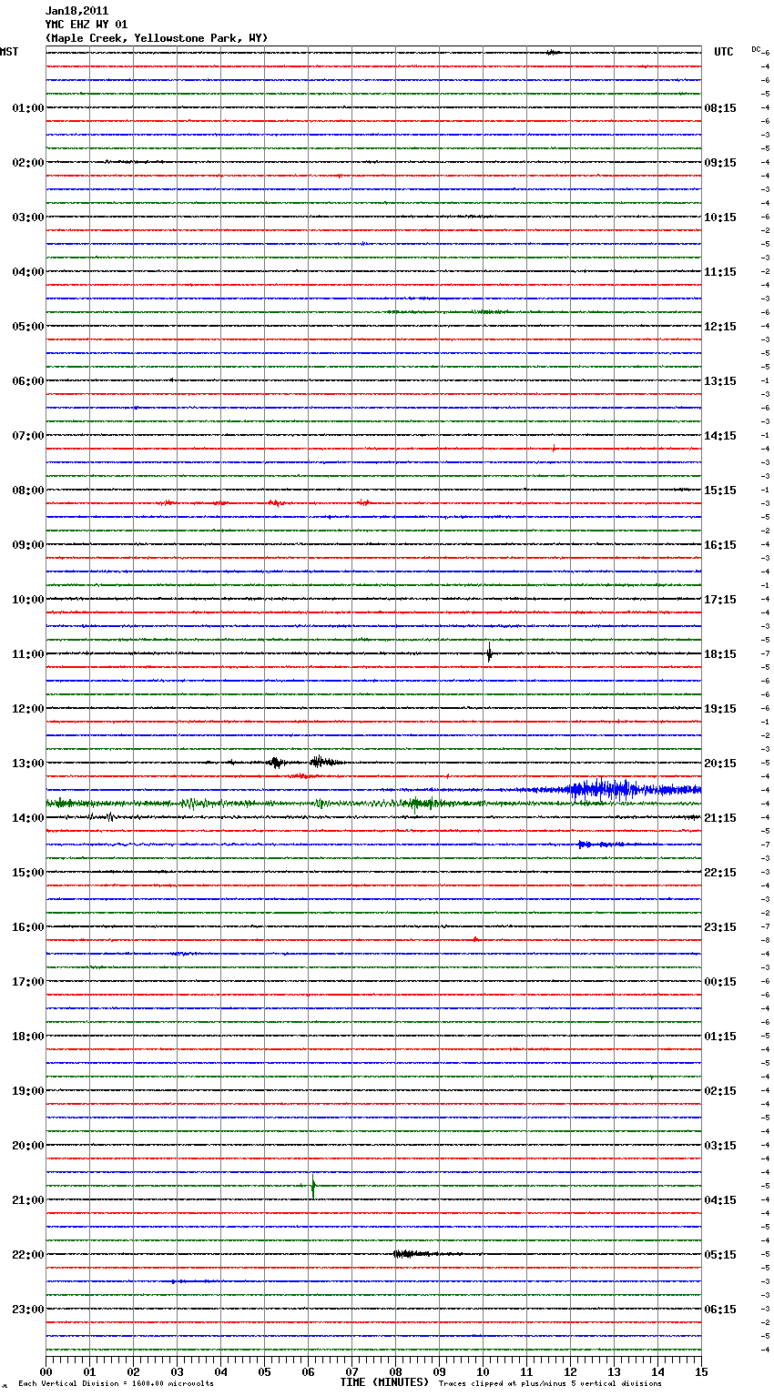
Task: Select the 04:00 MST row label
Action: tap(28, 272)
